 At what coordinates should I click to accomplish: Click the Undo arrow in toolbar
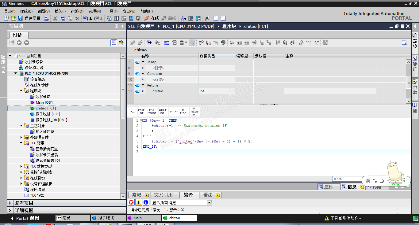pos(86,18)
